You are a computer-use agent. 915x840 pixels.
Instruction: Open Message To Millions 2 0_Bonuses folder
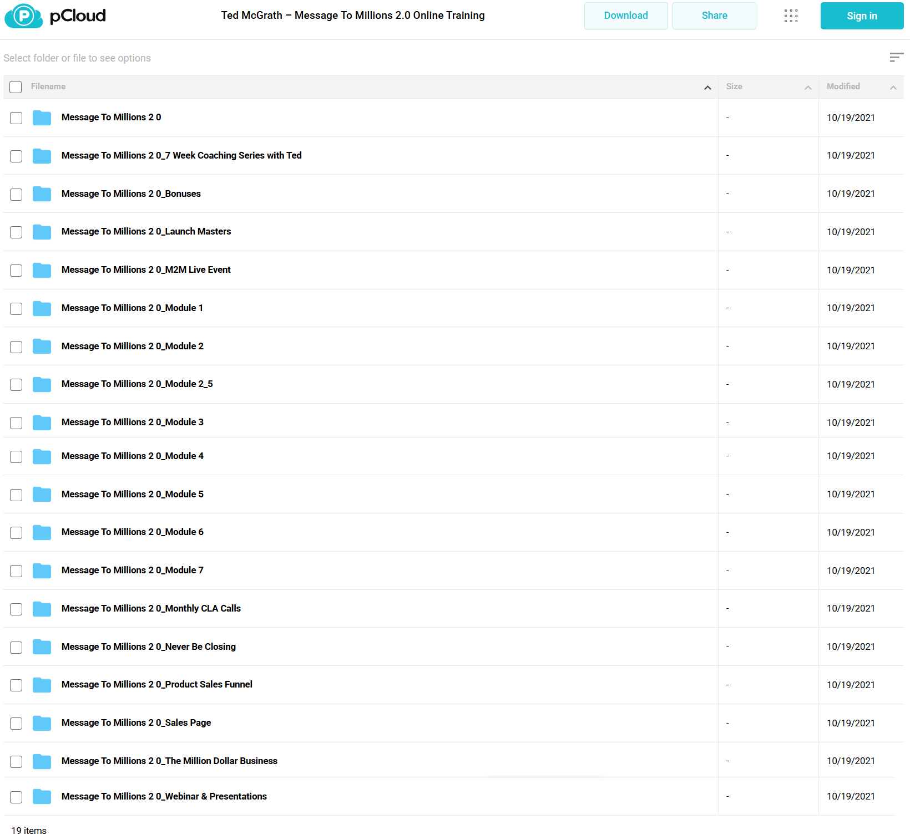(131, 194)
